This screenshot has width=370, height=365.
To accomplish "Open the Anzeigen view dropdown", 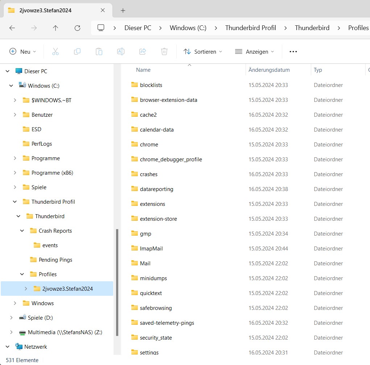I will (x=254, y=51).
